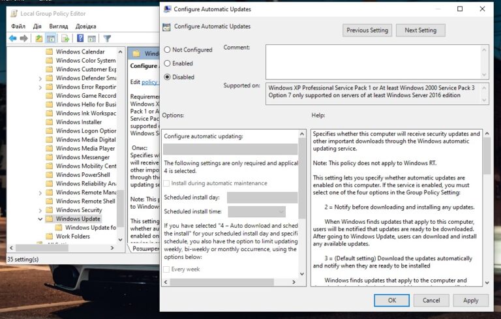Click the Windows Messenger folder icon
Viewport: 501px width, 319px height.
[49, 157]
